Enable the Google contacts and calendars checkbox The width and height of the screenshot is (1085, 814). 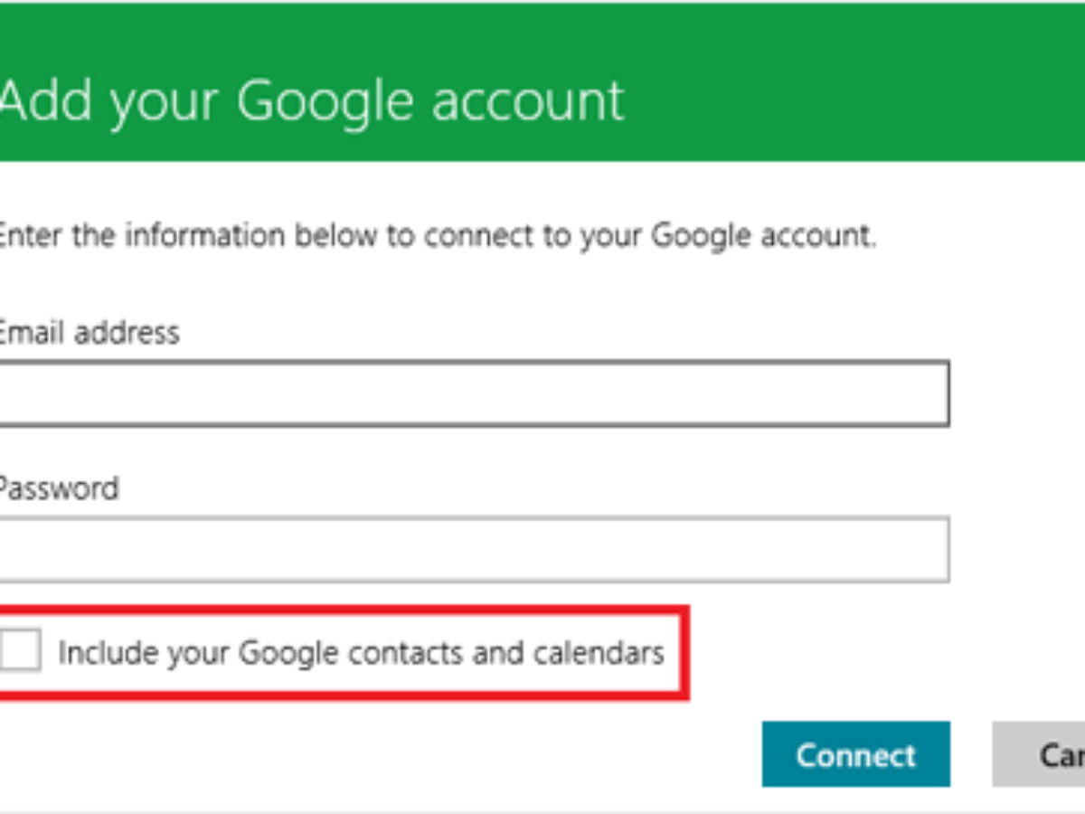coord(20,651)
